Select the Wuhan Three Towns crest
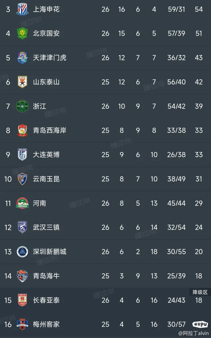The width and height of the screenshot is (211, 338). (x=22, y=227)
